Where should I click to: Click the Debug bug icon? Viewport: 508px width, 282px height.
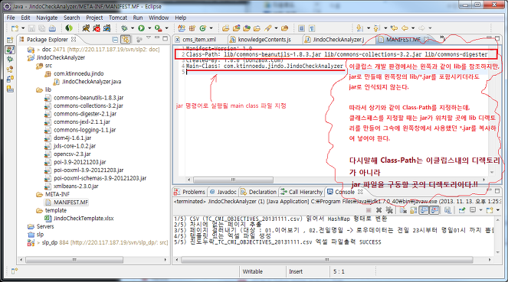pos(124,28)
